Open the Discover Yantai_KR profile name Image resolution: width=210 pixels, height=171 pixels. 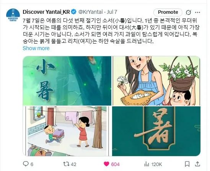pyautogui.click(x=46, y=12)
